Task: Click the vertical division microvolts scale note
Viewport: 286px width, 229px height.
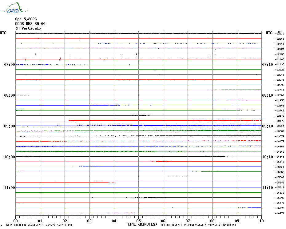Action: pyautogui.click(x=39, y=225)
